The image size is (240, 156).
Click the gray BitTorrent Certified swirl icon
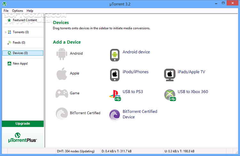[x=62, y=113]
